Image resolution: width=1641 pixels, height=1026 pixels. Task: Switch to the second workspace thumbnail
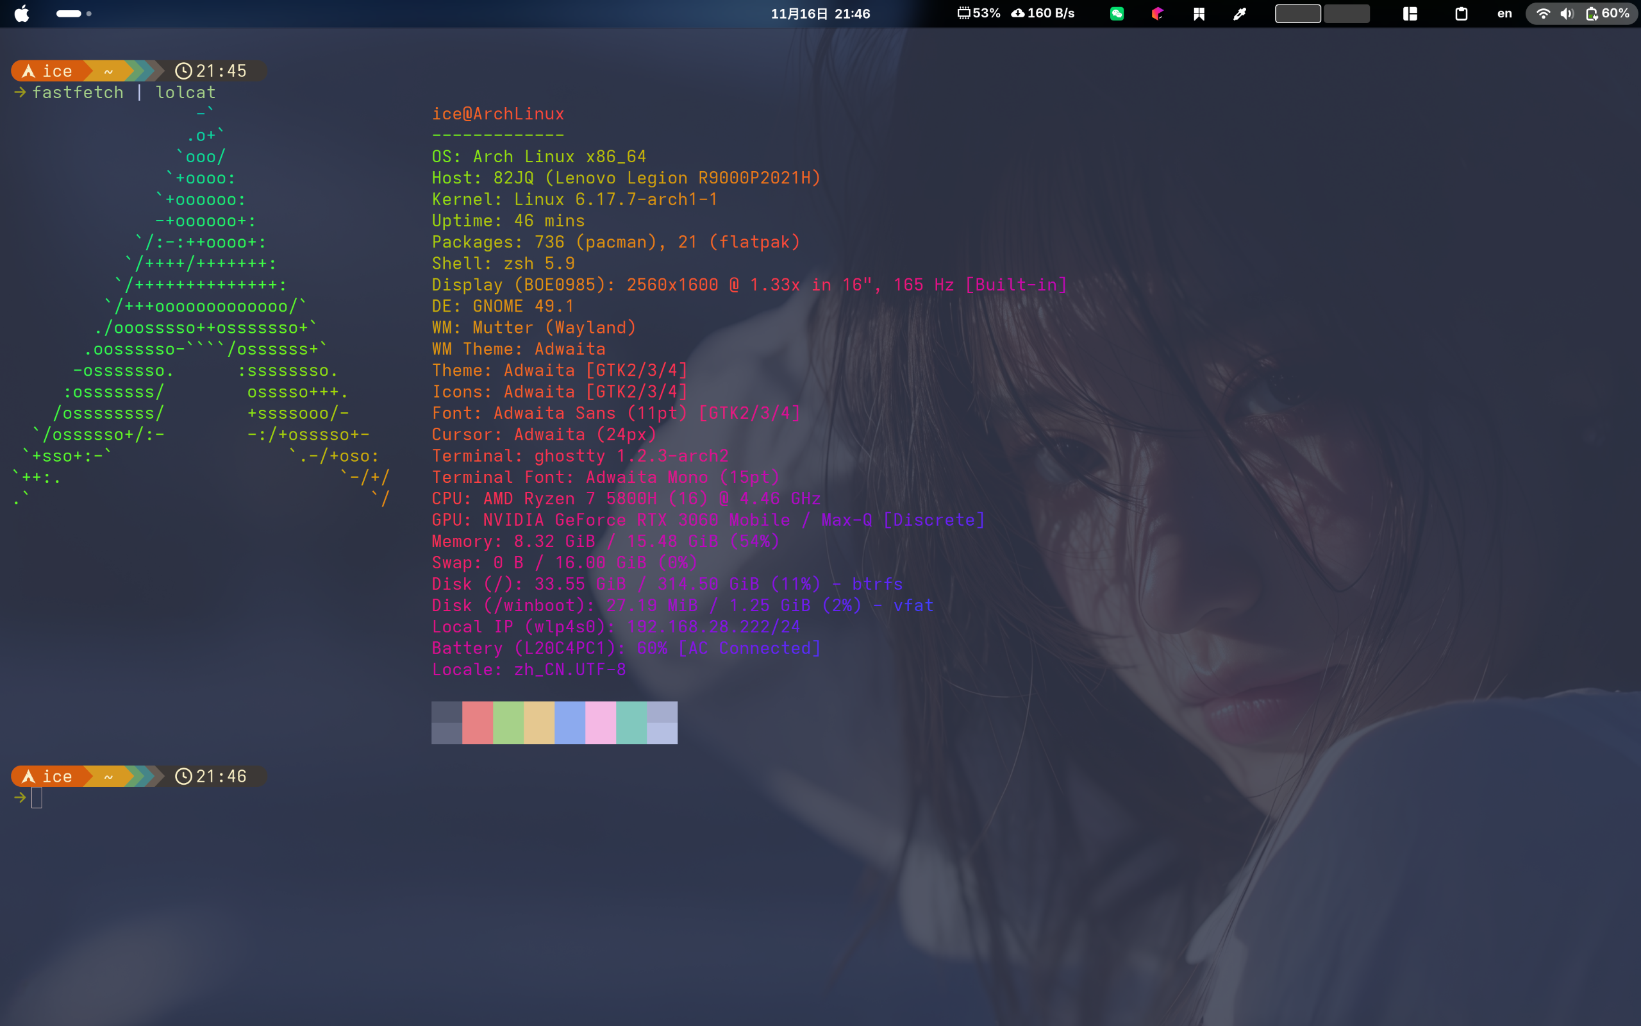pyautogui.click(x=1347, y=13)
